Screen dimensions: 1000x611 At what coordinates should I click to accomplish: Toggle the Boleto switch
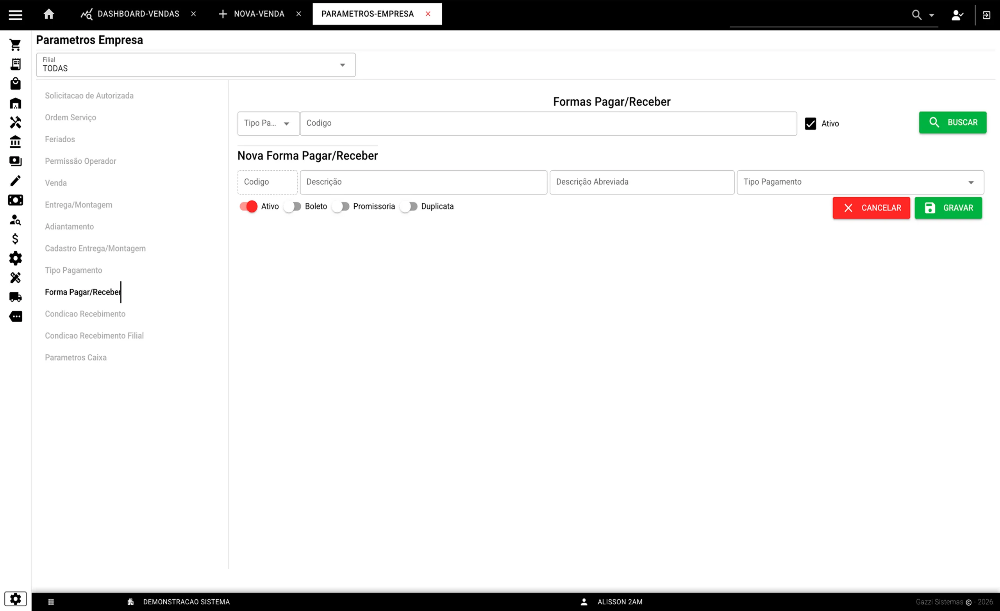[292, 207]
